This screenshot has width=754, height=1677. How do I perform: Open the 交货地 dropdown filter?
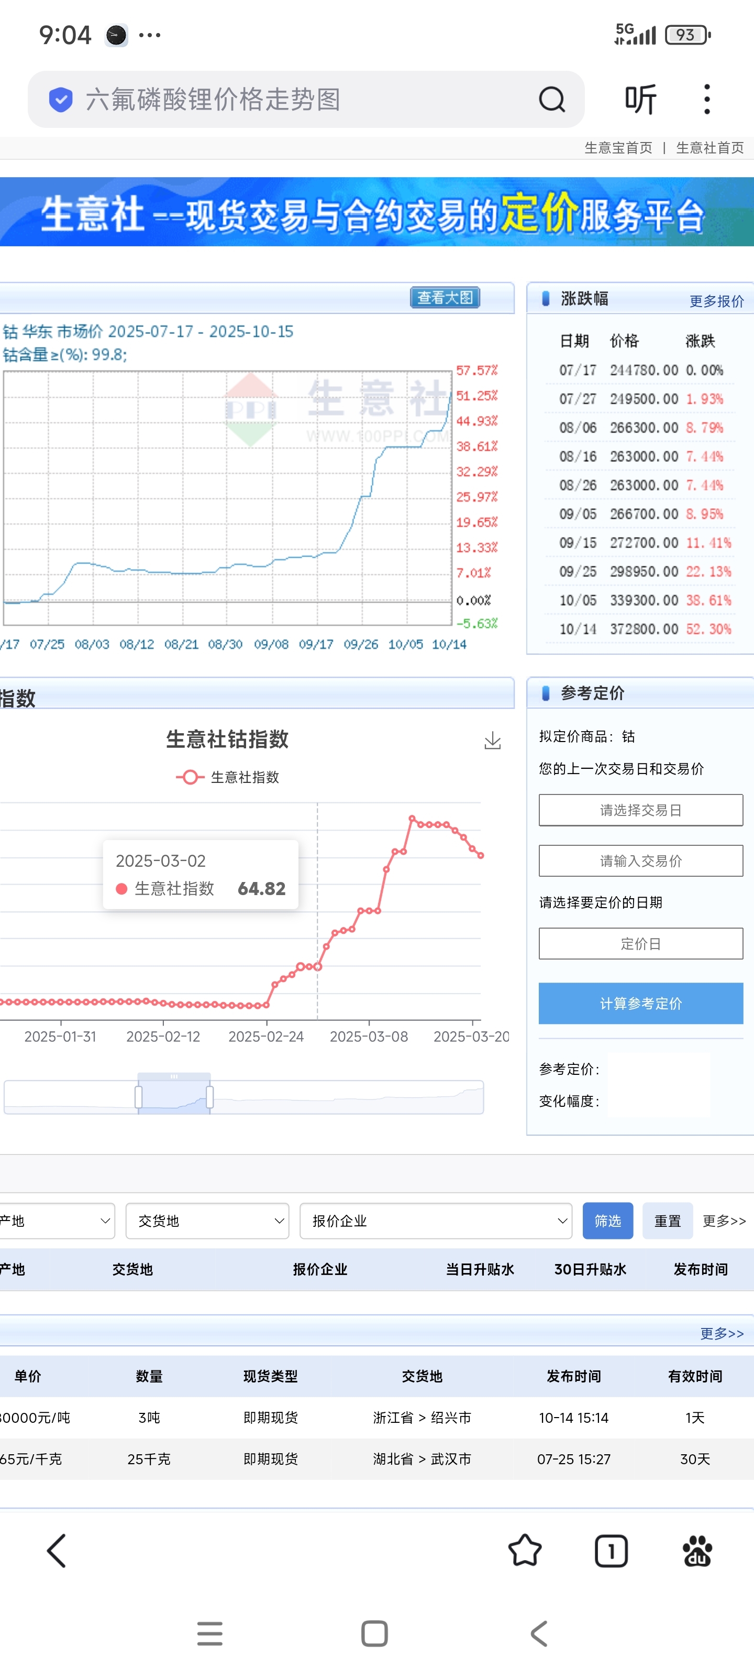207,1221
